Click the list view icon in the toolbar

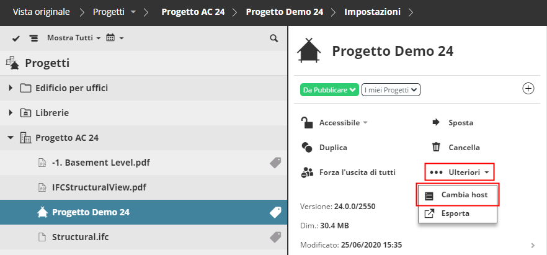tap(33, 38)
